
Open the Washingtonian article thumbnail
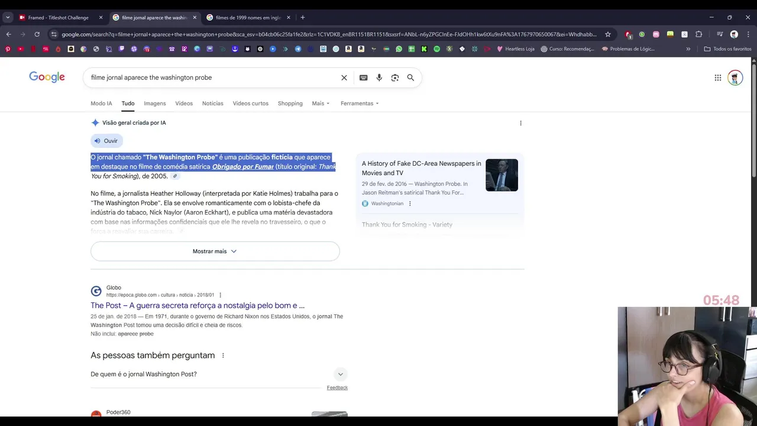tap(502, 175)
